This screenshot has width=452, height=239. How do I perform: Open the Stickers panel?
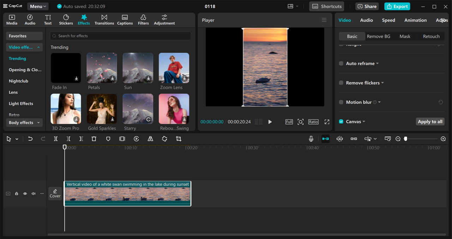66,20
